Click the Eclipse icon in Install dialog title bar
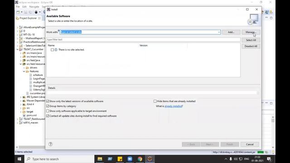 tap(48, 10)
